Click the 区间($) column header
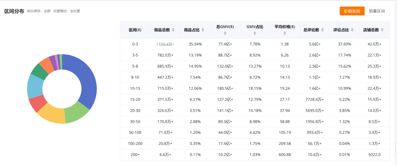The width and height of the screenshot is (398, 165). pos(135,30)
